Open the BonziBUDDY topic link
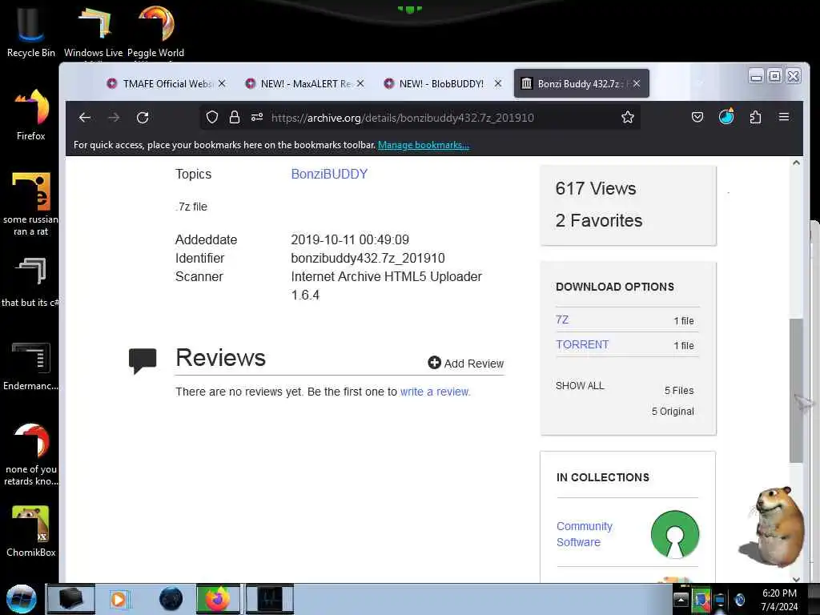The width and height of the screenshot is (820, 615). 329,174
